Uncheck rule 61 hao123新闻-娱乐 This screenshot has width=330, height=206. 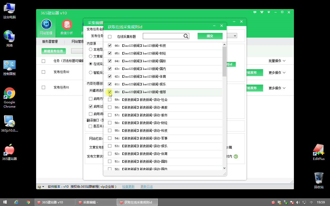110,84
